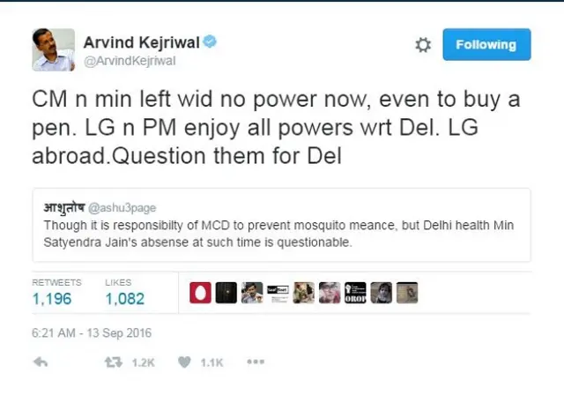View the 1,196 retweets list
Image resolution: width=564 pixels, height=395 pixels.
pos(56,293)
